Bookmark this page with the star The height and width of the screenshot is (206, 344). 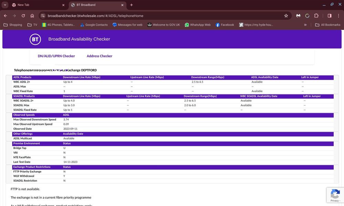(286, 16)
